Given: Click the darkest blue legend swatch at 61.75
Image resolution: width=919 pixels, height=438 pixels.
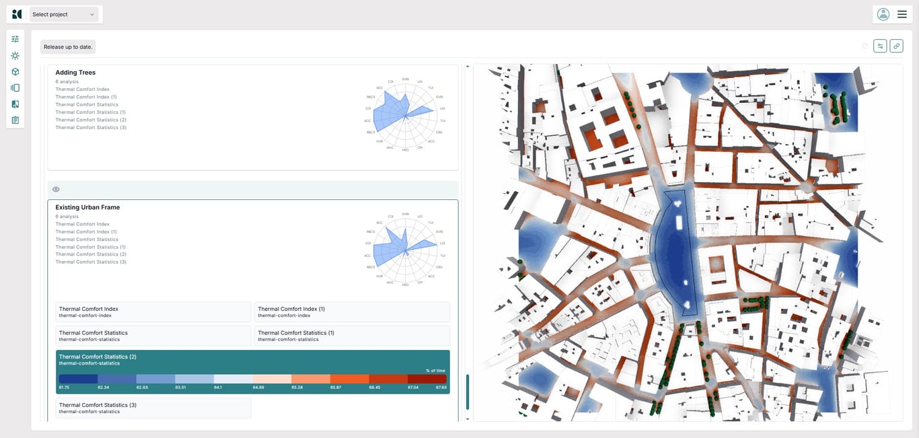Looking at the screenshot, I should pyautogui.click(x=78, y=379).
